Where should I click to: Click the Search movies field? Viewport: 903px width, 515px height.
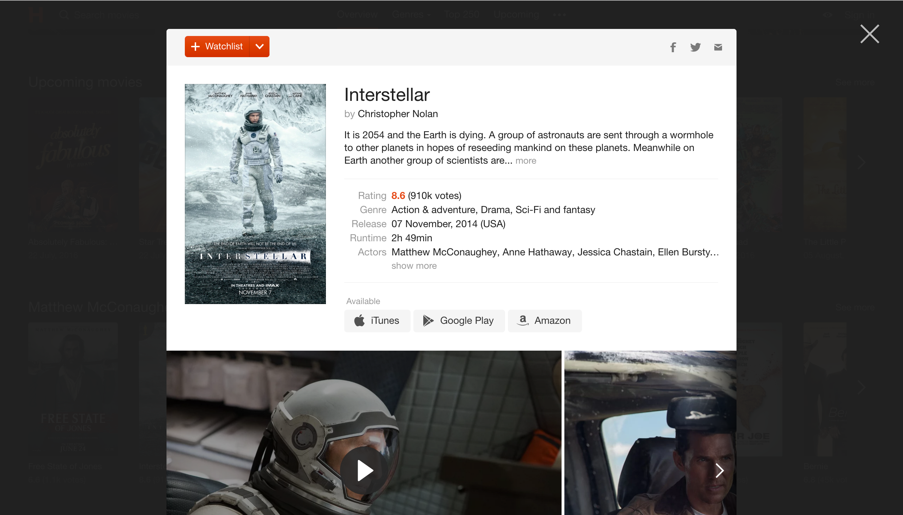[107, 15]
